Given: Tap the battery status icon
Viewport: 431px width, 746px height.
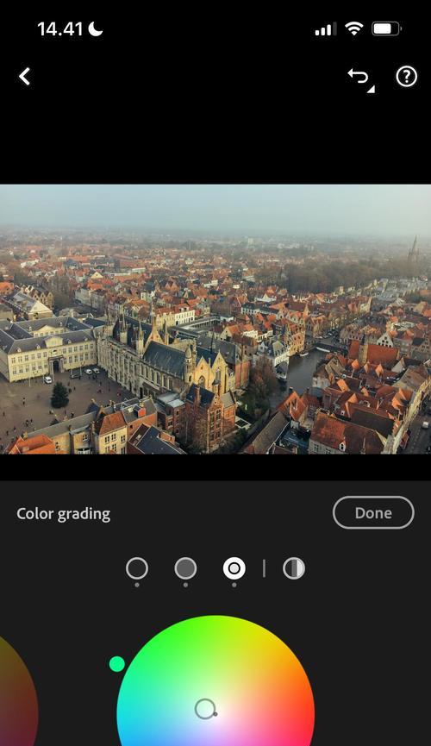Looking at the screenshot, I should (x=387, y=29).
